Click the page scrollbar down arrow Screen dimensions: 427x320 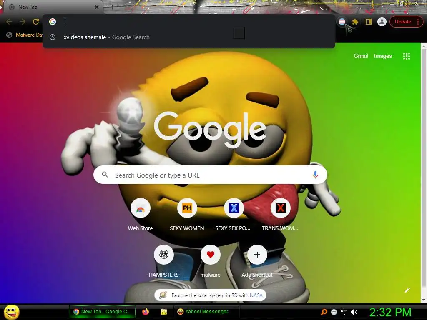pyautogui.click(x=424, y=300)
